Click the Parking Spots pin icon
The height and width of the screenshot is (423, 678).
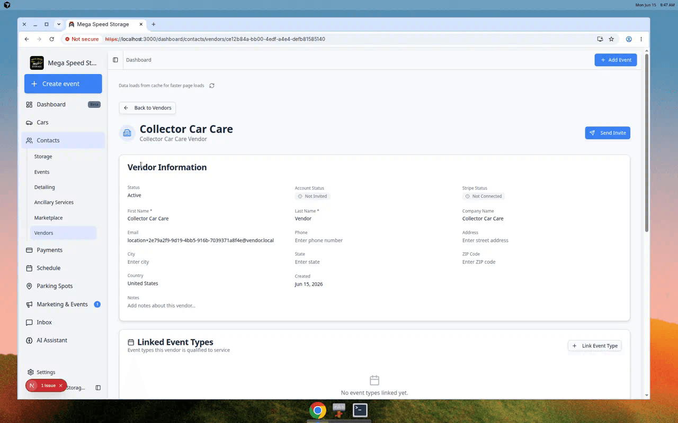pos(29,286)
